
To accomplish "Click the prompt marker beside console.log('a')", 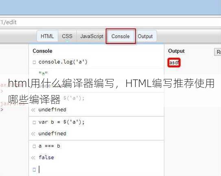I will [34, 62].
